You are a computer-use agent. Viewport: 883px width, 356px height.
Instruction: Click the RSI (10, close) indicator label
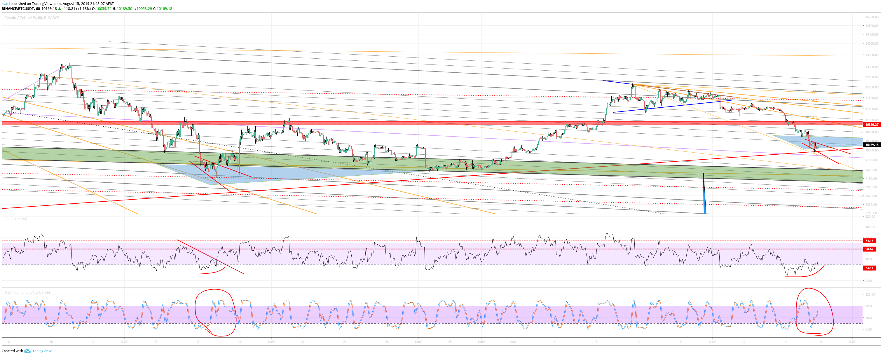pos(15,219)
